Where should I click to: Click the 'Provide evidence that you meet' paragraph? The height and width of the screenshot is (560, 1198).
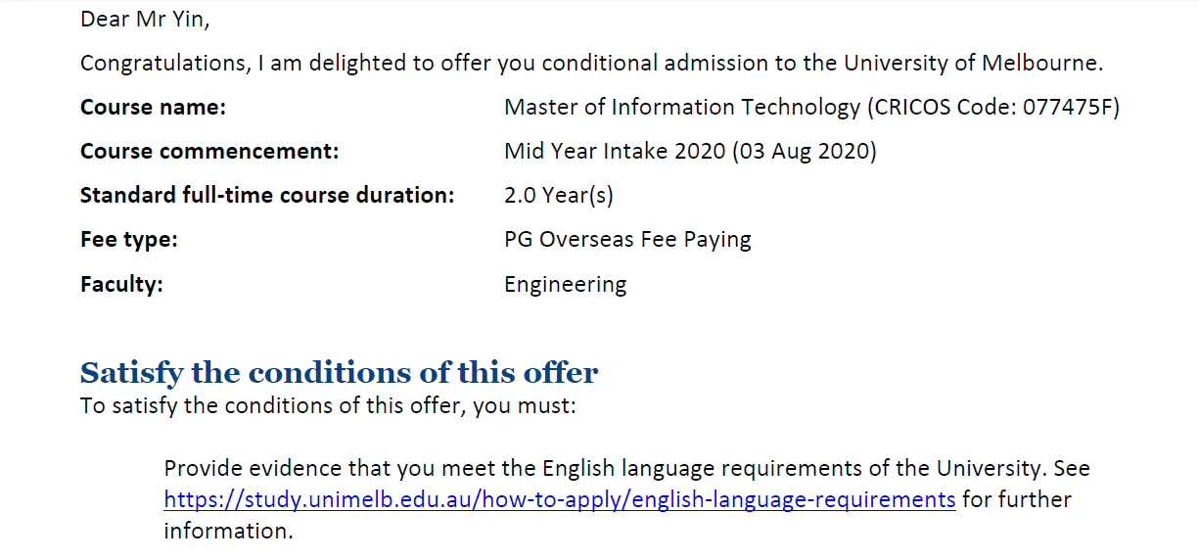click(626, 500)
